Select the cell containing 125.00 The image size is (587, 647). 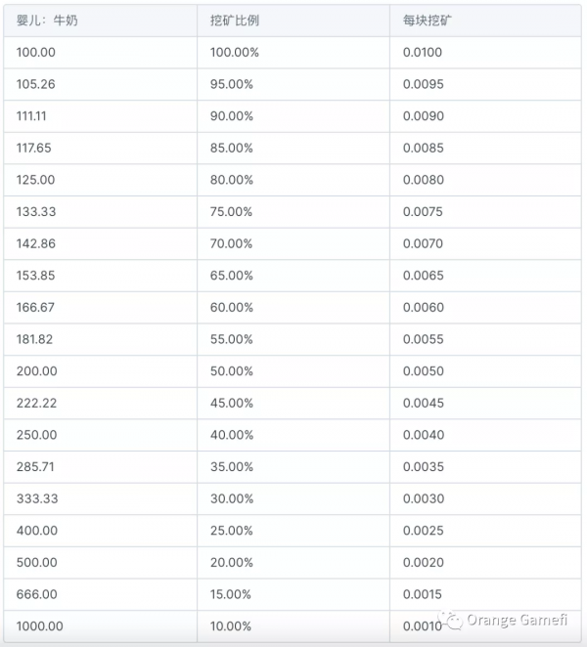pyautogui.click(x=36, y=180)
